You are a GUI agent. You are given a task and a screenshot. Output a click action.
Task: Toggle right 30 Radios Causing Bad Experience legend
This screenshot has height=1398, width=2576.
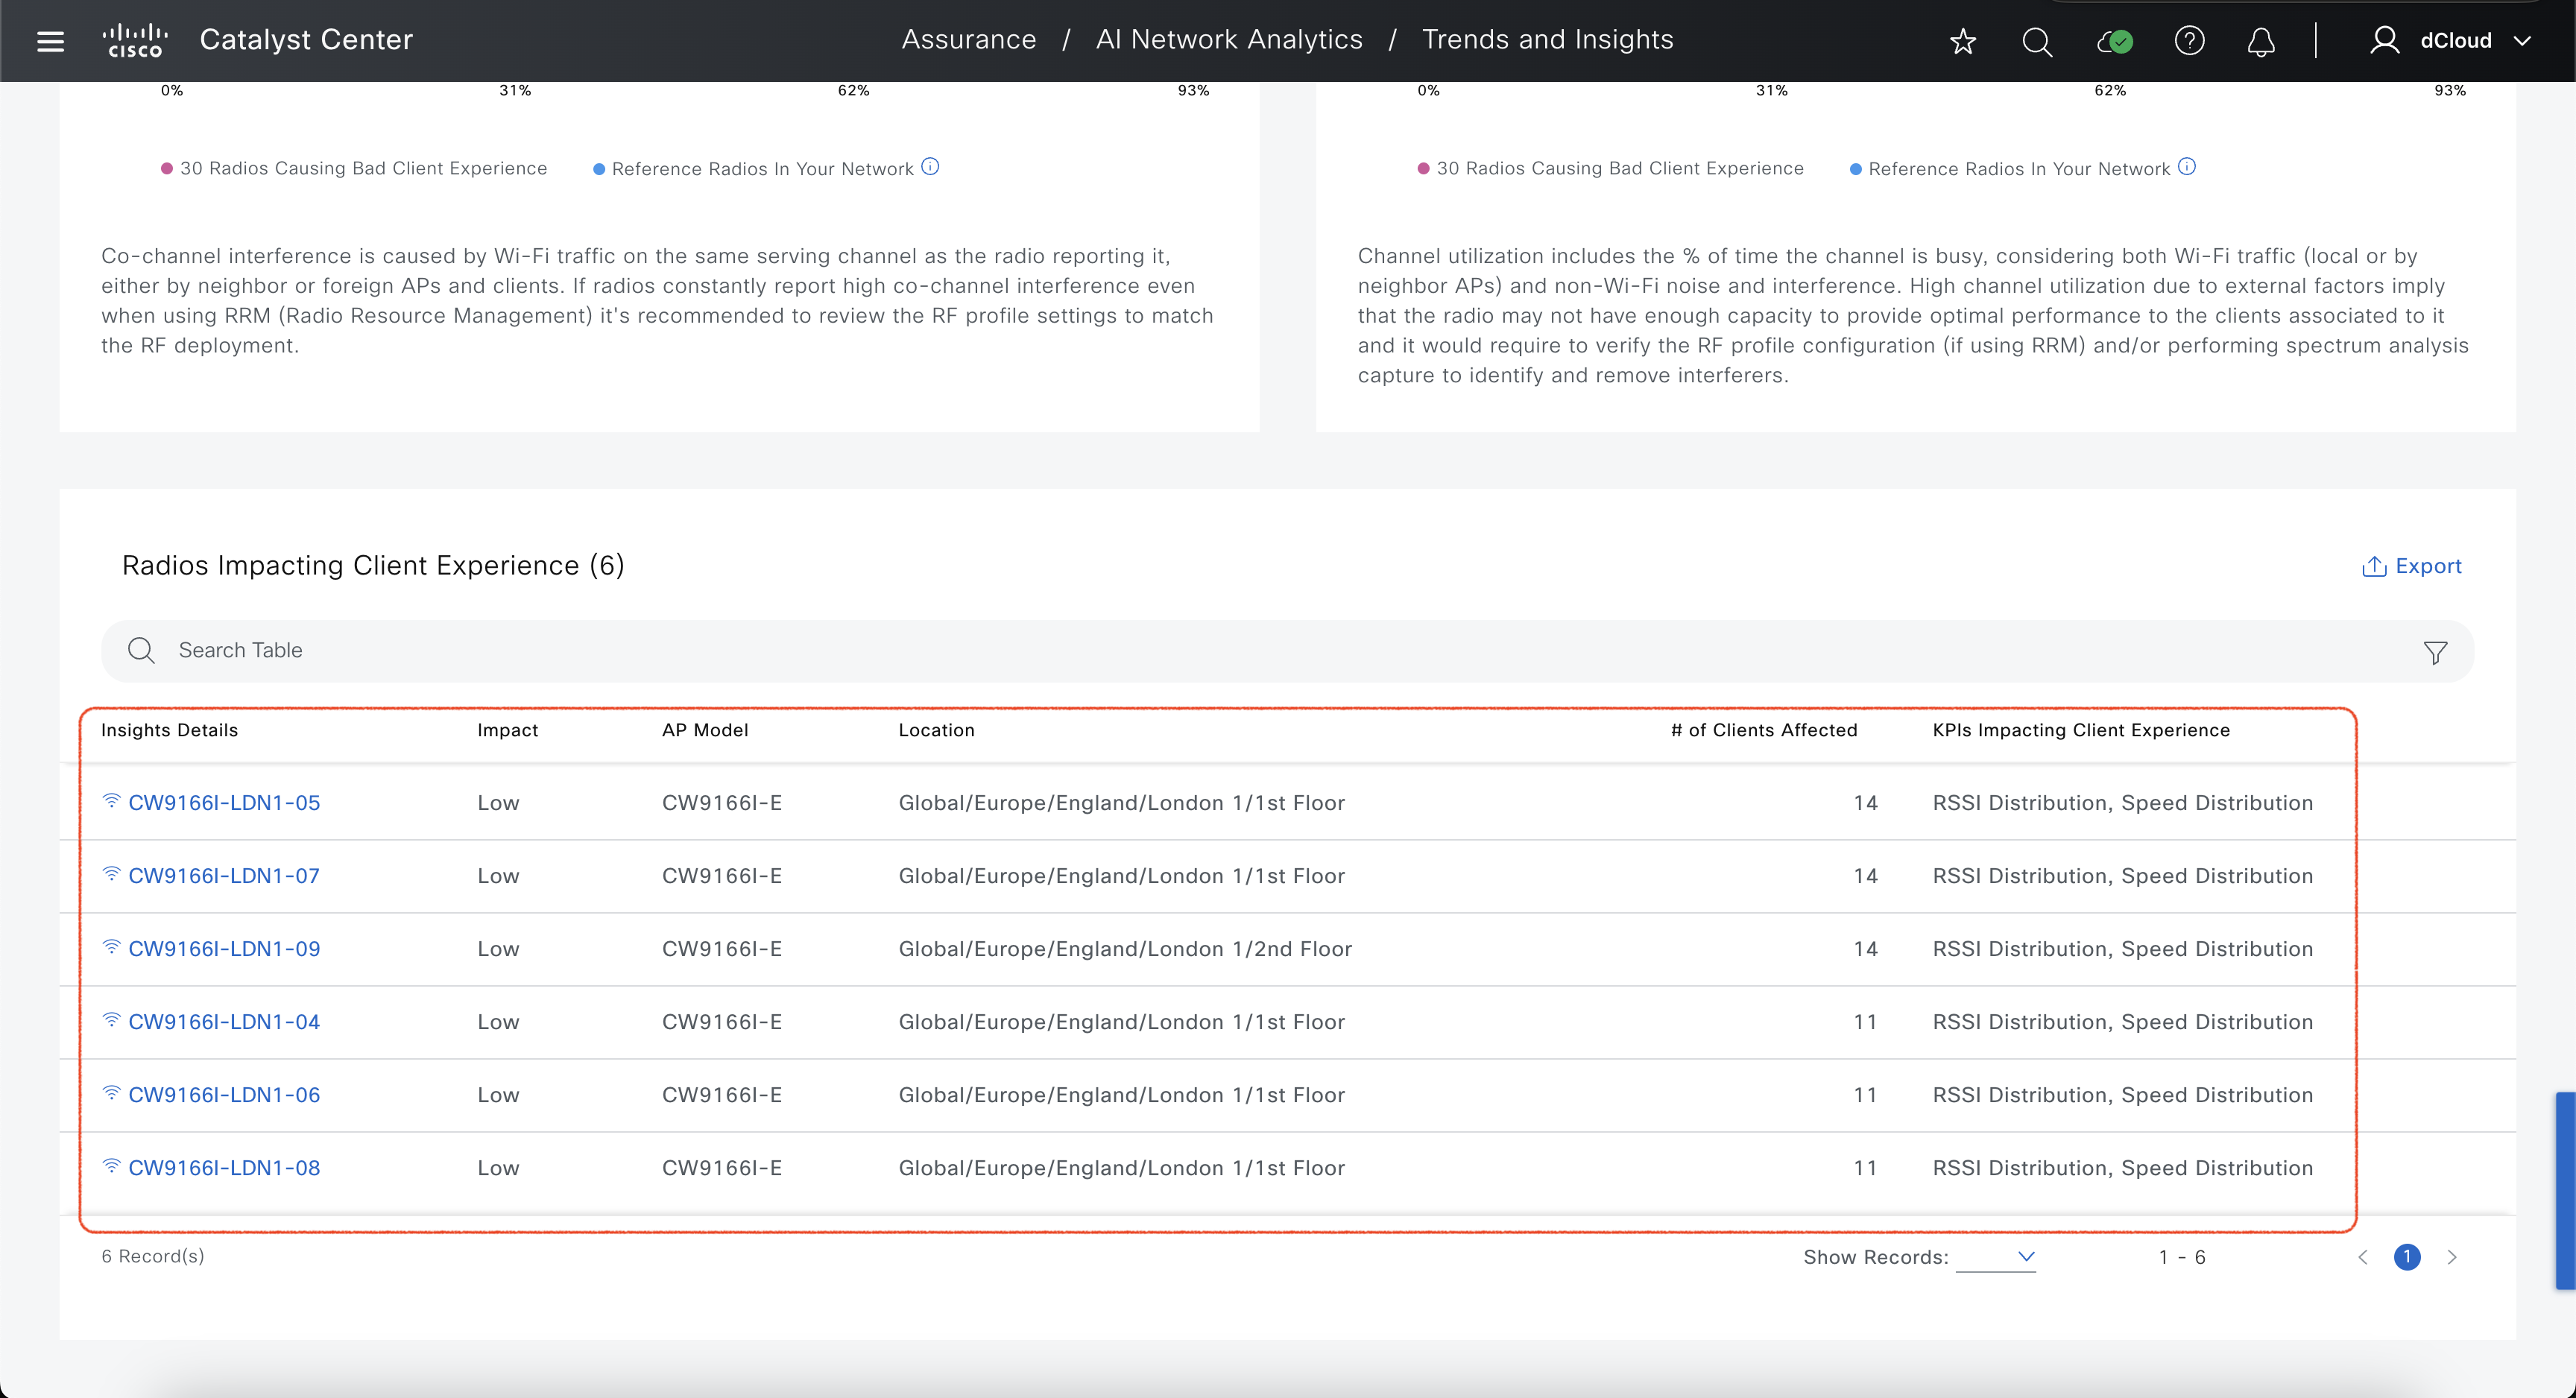tap(1611, 168)
